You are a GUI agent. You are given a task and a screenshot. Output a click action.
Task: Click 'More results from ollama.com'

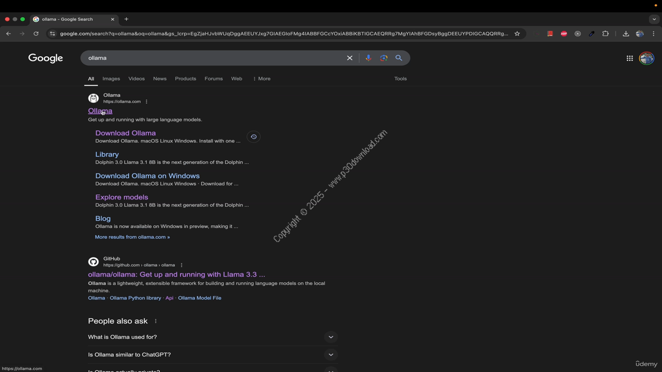pos(132,237)
